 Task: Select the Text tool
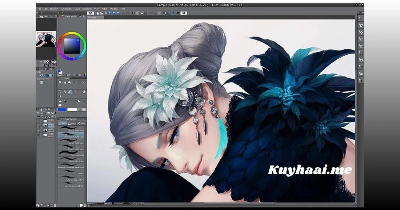pyautogui.click(x=84, y=101)
